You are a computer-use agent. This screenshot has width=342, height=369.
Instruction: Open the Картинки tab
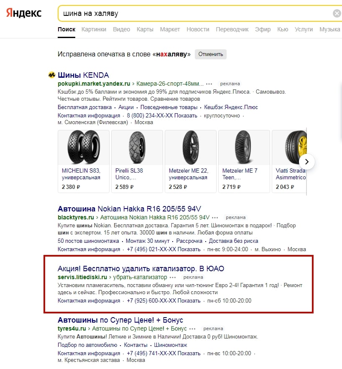click(94, 29)
